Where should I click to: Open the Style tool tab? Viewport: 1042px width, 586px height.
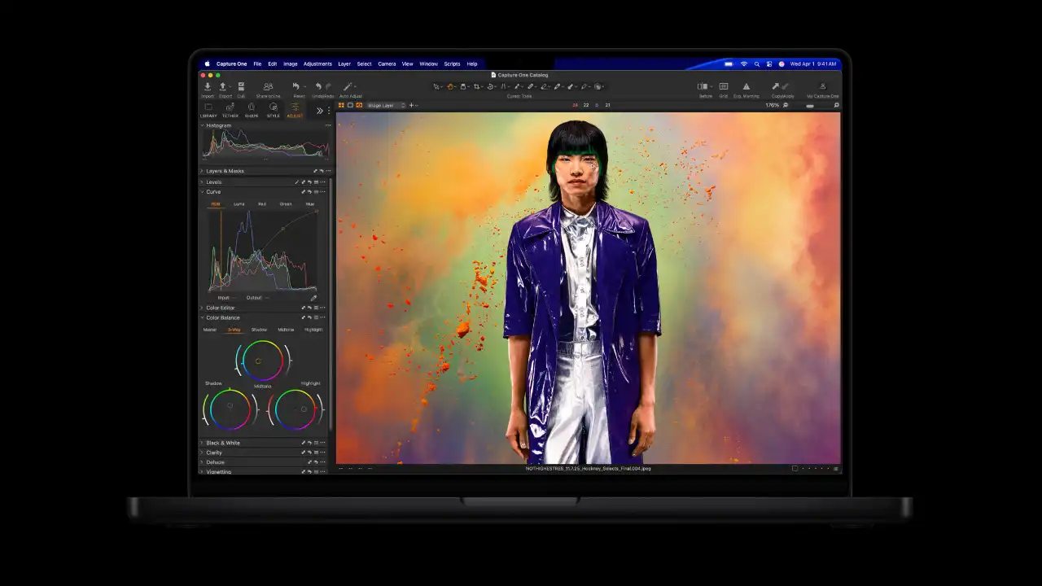click(x=273, y=107)
